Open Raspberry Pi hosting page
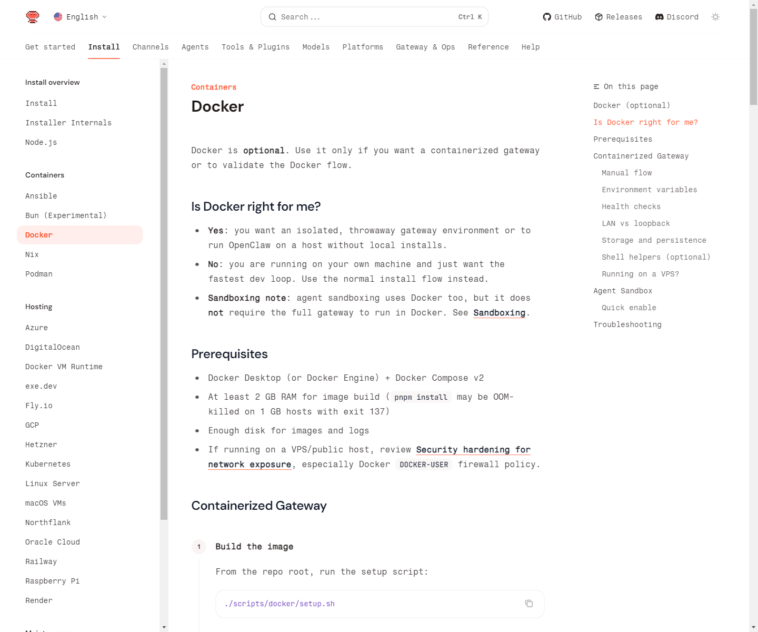 pyautogui.click(x=79, y=581)
